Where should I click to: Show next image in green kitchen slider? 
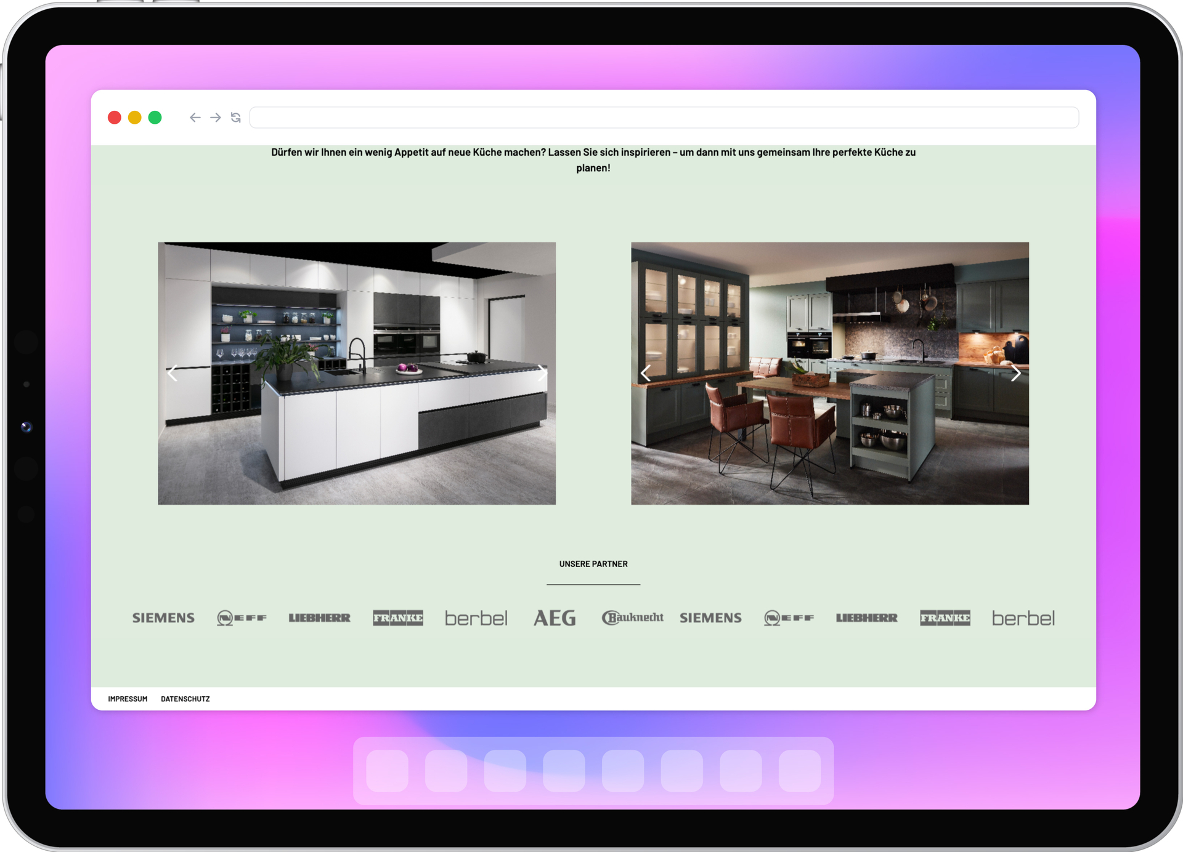coord(1015,373)
